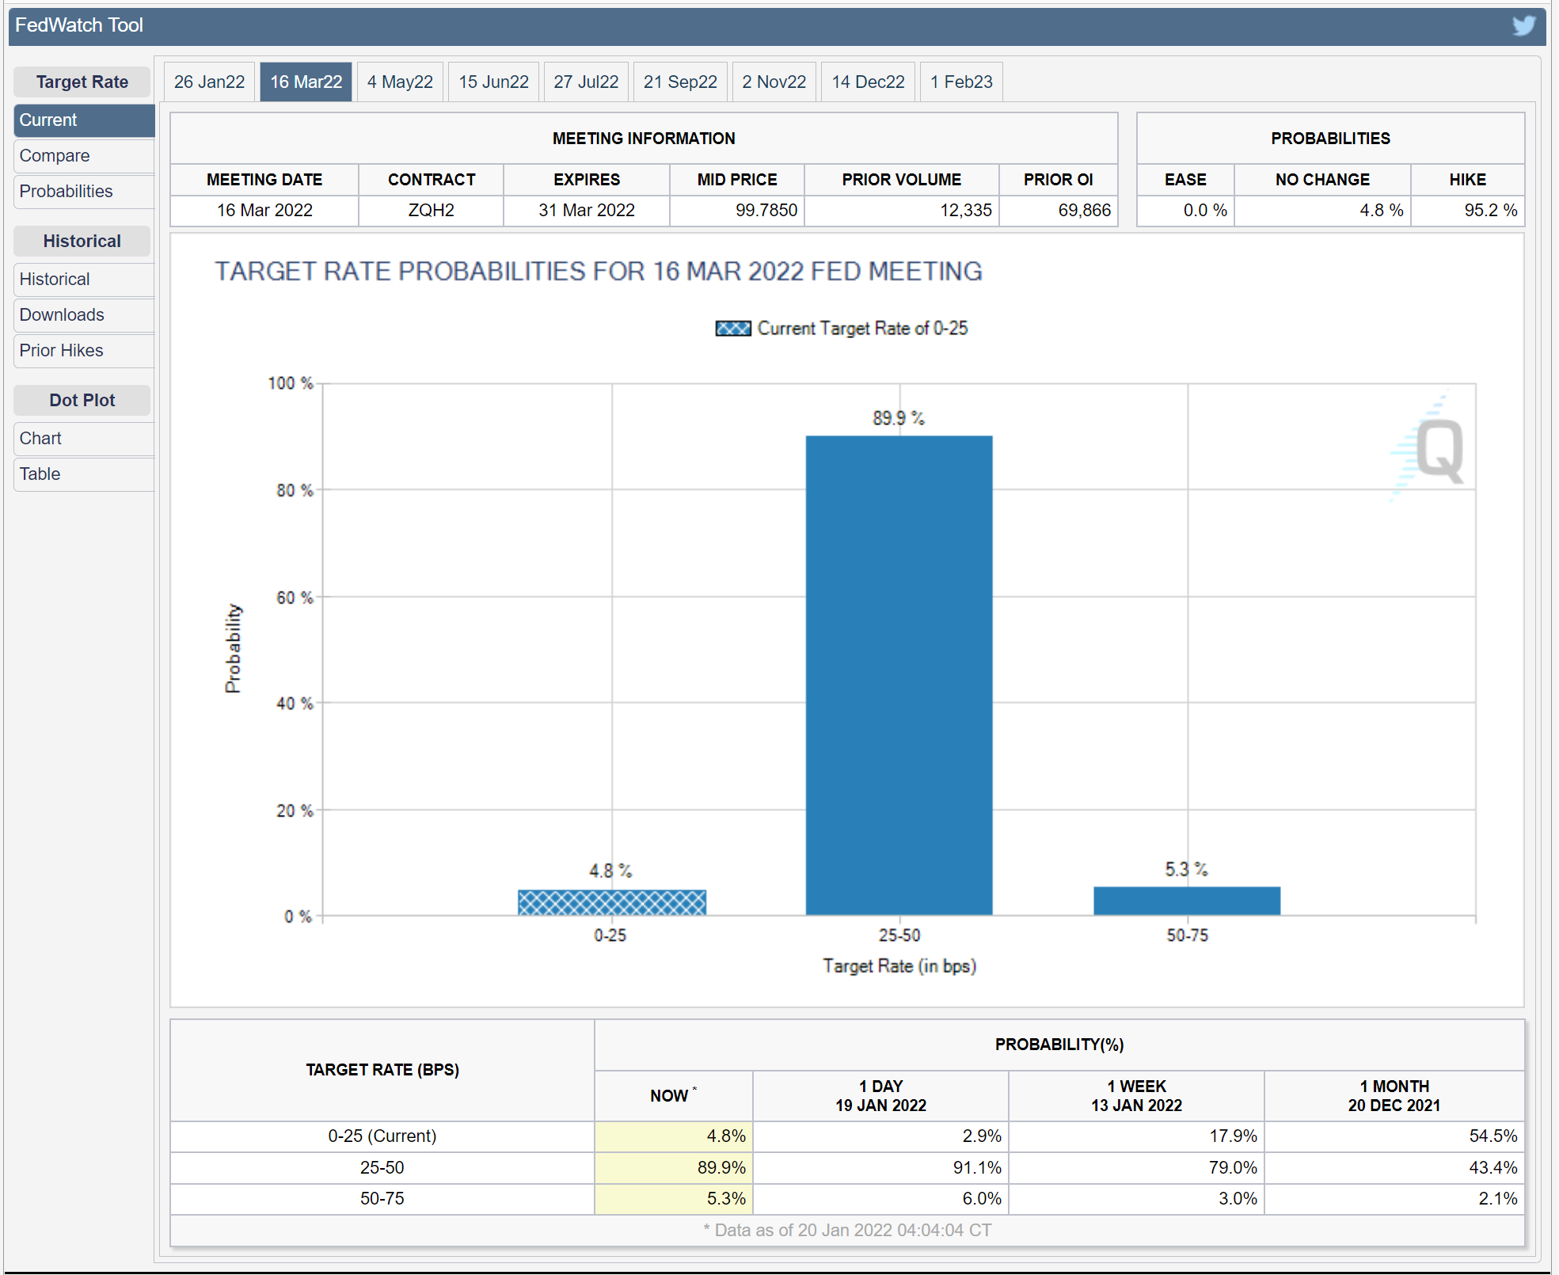This screenshot has width=1559, height=1275.
Task: Click the hatched 0-25 probability bar
Action: click(x=611, y=903)
